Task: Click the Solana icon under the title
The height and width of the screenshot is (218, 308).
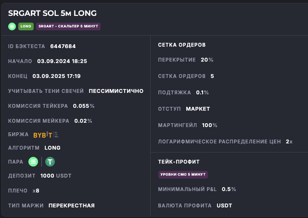Action: coord(12,26)
